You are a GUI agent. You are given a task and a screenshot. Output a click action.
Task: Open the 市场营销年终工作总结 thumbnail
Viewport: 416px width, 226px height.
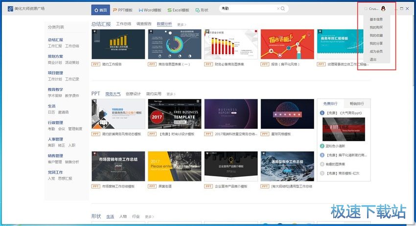(x=118, y=166)
